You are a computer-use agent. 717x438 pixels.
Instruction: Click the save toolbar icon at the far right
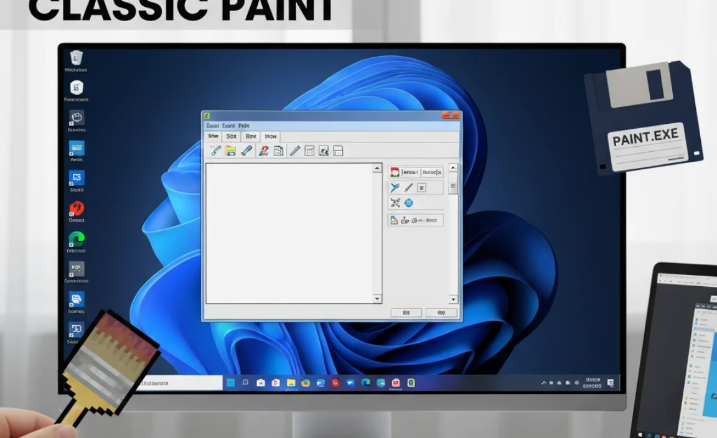tap(338, 151)
